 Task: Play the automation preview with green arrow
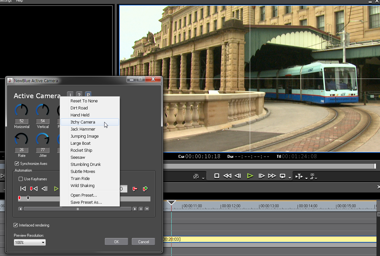(56, 189)
